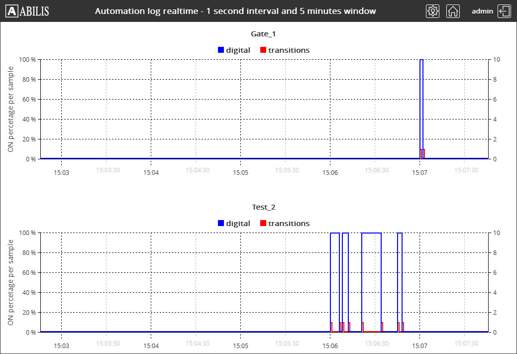Toggle the 'transitions' legend label in Gate_1
The width and height of the screenshot is (517, 354).
(x=289, y=50)
